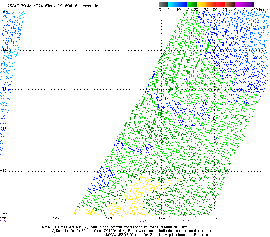Click the latitude label -42
This screenshot has width=270, height=237.
3,49
